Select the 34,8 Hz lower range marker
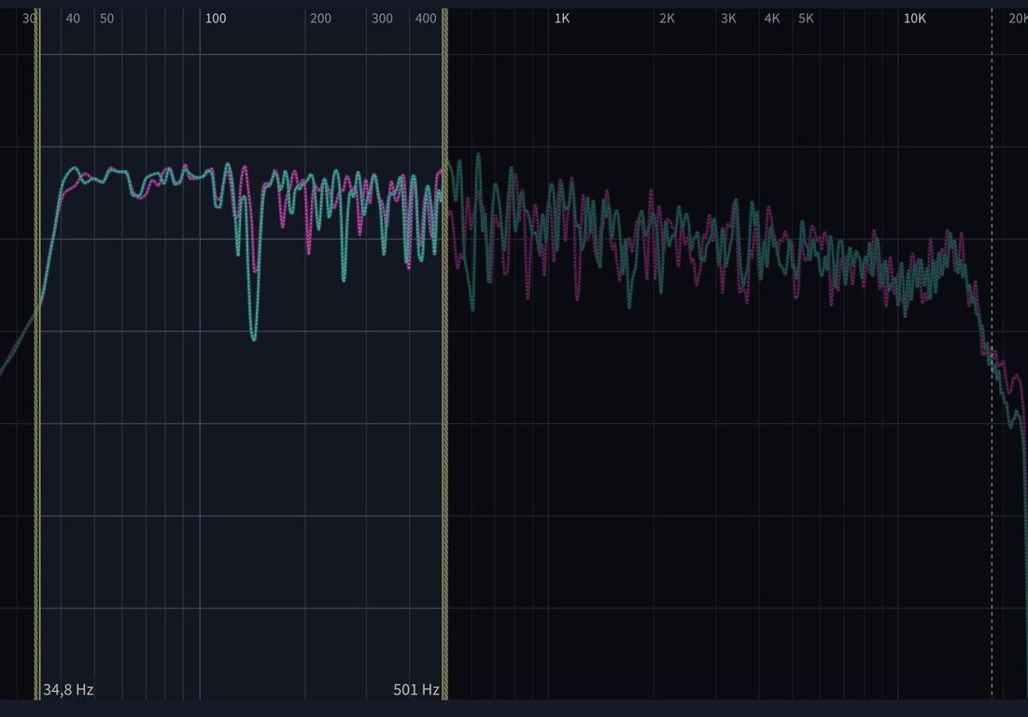1028x717 pixels. pos(37,354)
